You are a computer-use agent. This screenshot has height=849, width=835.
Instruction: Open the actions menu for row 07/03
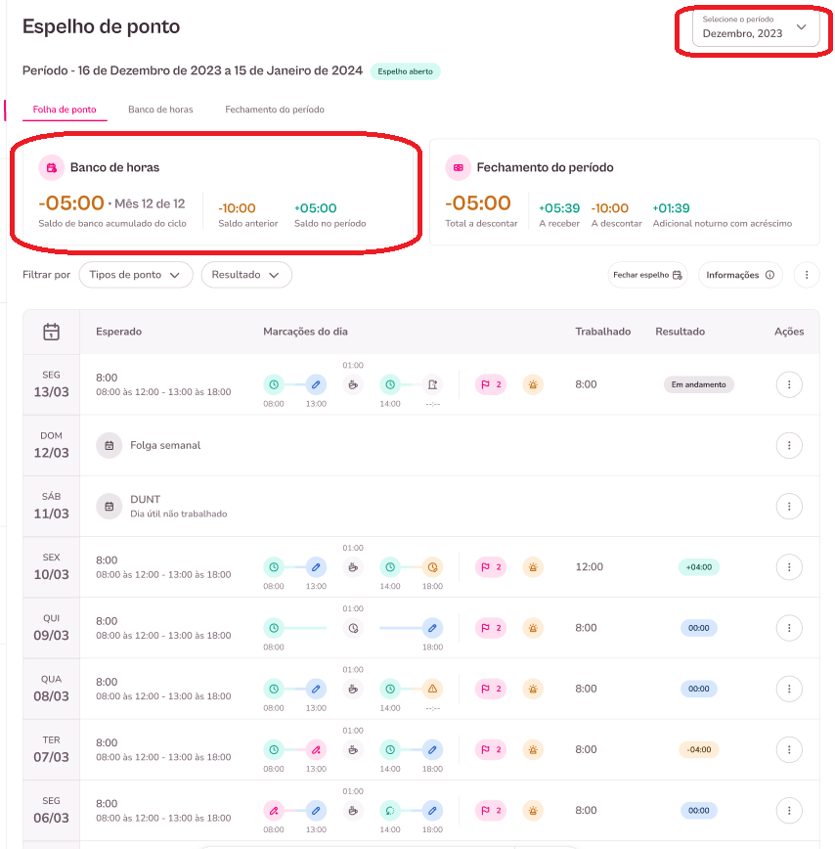[x=789, y=749]
